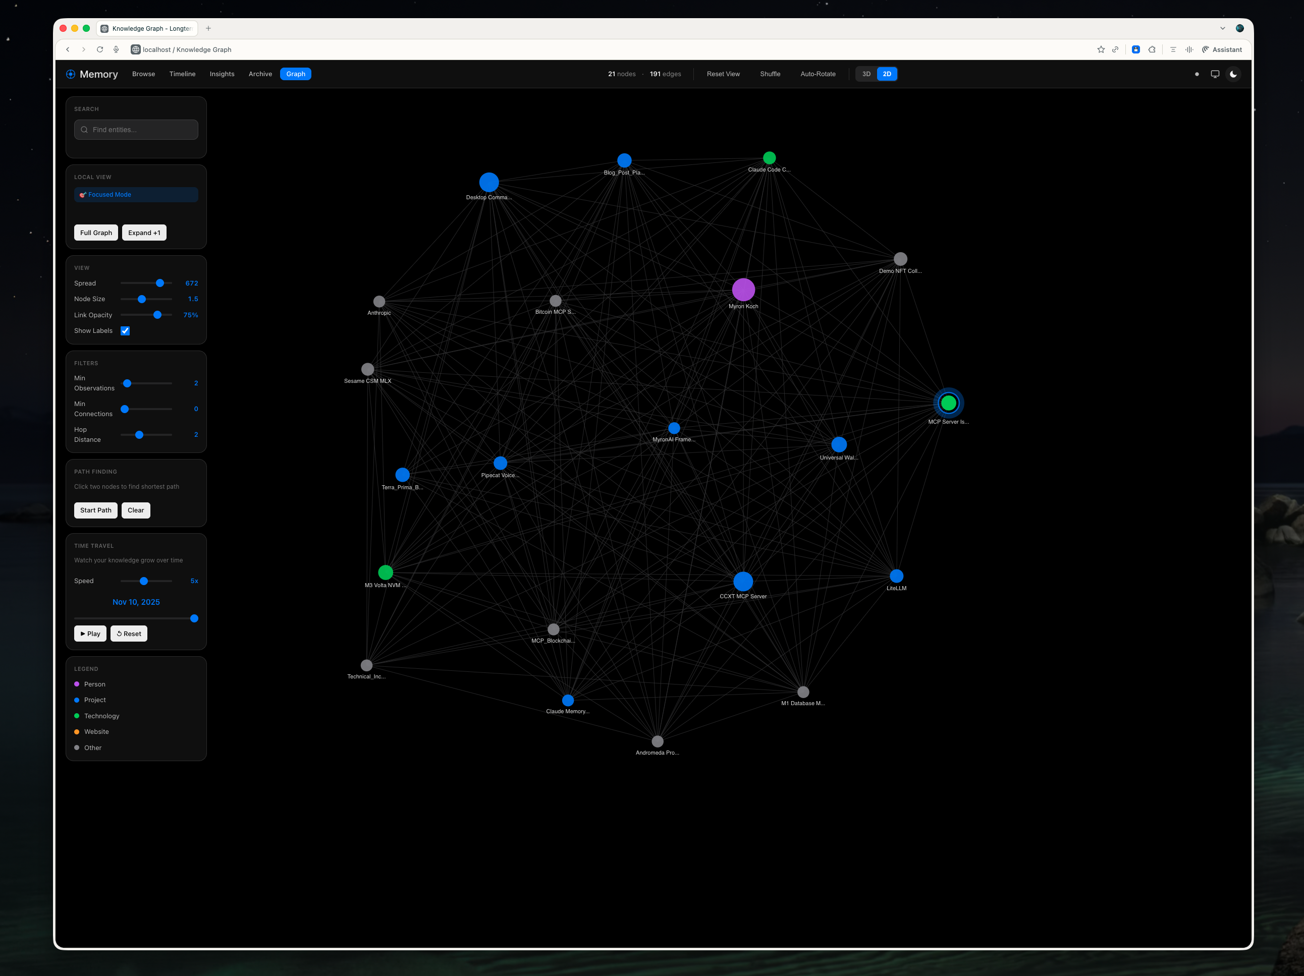Image resolution: width=1304 pixels, height=976 pixels.
Task: Toggle the Show Labels checkbox
Action: tap(124, 331)
